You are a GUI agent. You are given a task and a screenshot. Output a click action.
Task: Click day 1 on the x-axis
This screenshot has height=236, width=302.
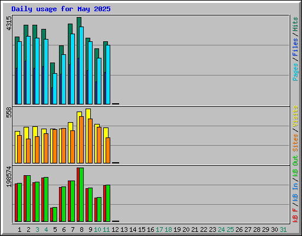pos(19,230)
